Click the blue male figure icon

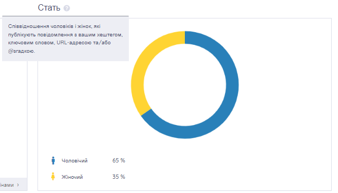53,160
